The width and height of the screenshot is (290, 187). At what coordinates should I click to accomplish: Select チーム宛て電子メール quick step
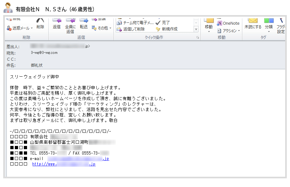pyautogui.click(x=135, y=23)
